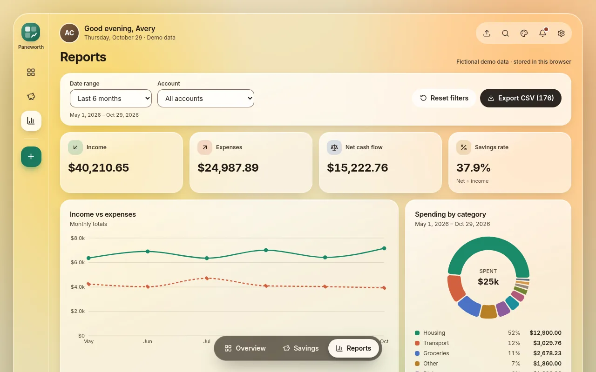The image size is (596, 372).
Task: Open search with the magnifier icon
Action: click(x=505, y=33)
